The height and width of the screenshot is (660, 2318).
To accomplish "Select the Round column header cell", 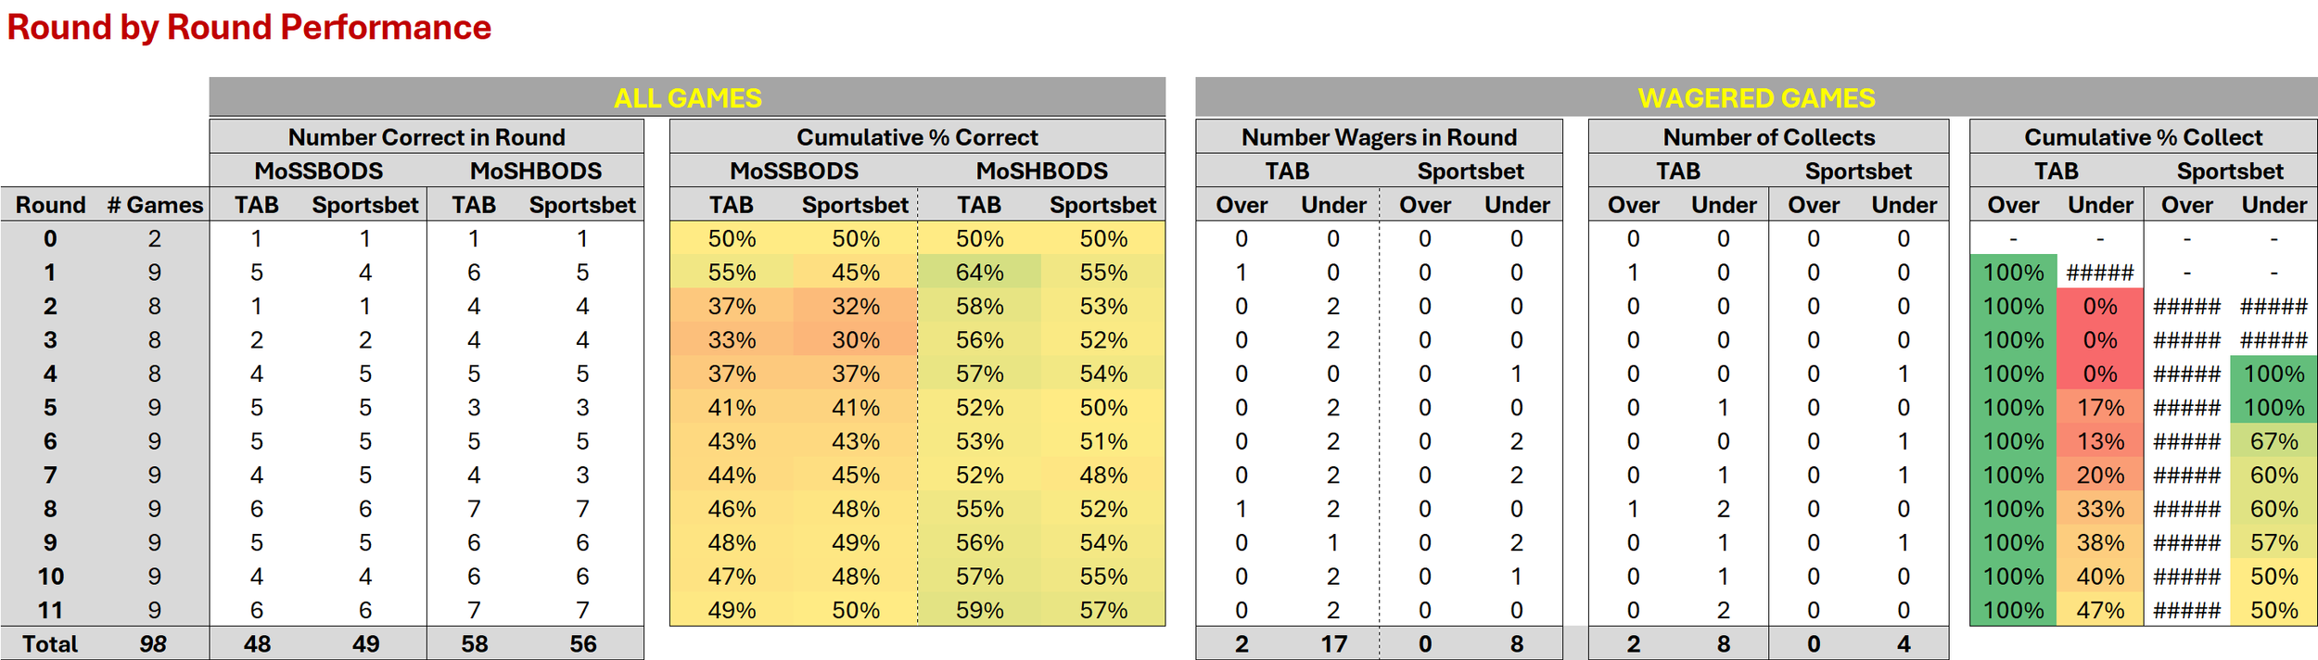I will 50,205.
